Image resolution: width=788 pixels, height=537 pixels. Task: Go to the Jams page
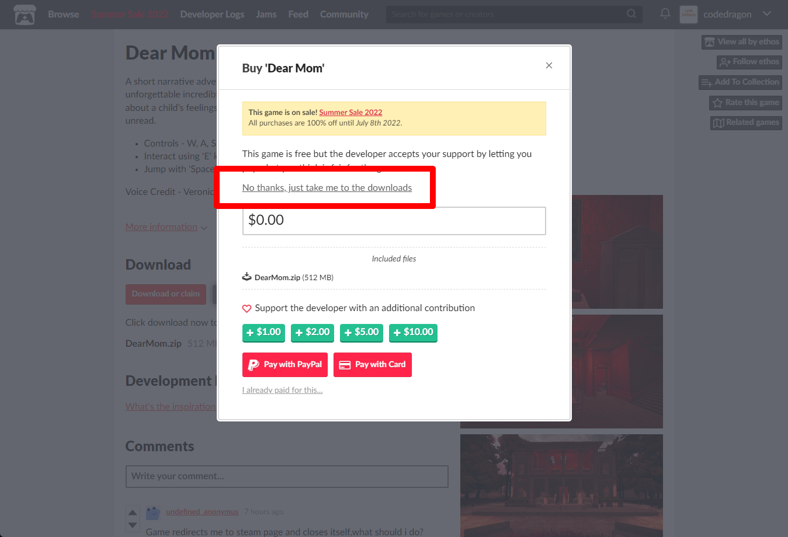coord(266,14)
